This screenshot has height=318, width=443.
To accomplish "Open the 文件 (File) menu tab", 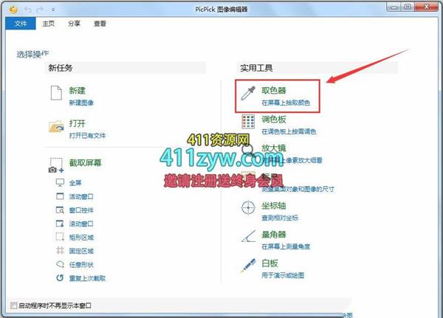I will click(20, 24).
